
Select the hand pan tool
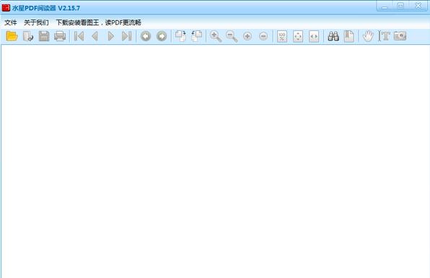(x=368, y=36)
